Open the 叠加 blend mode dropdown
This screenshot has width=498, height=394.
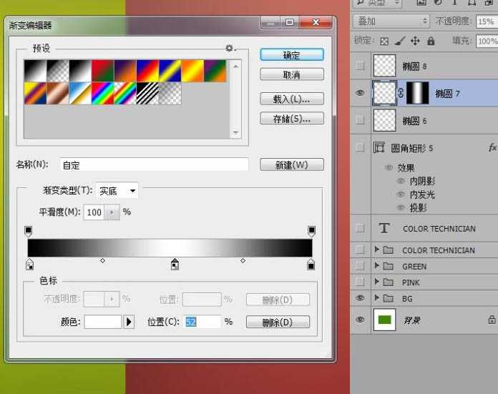[391, 21]
